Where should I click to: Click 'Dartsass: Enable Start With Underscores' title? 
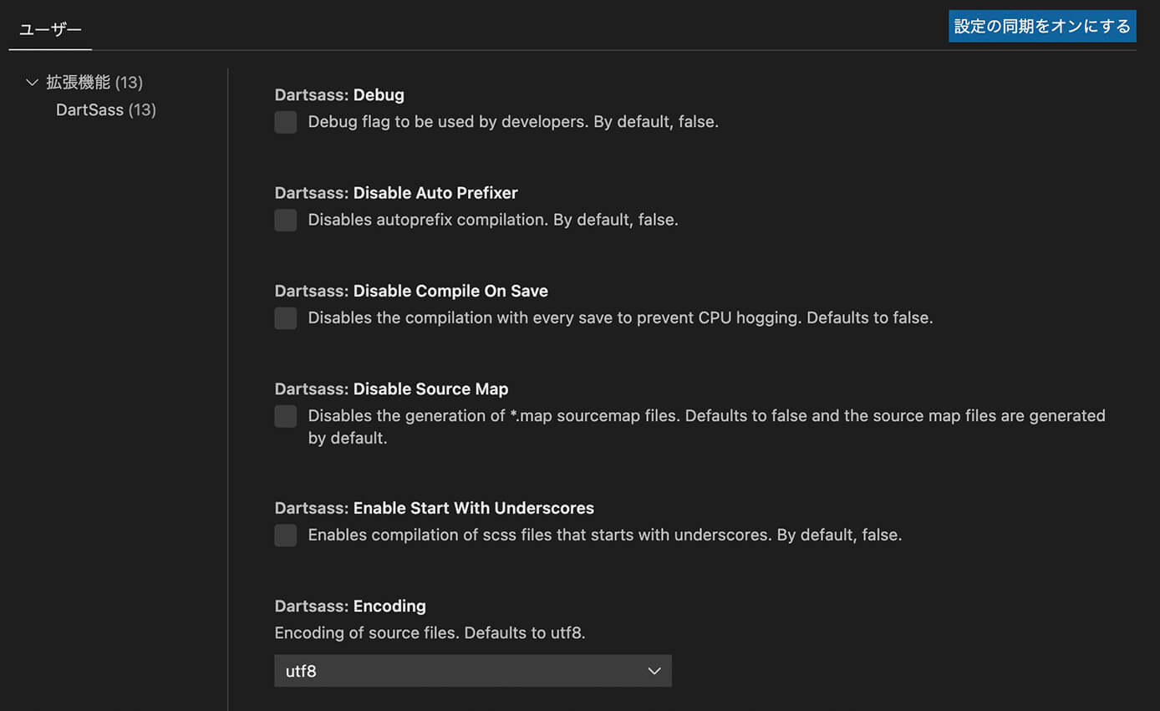(435, 508)
